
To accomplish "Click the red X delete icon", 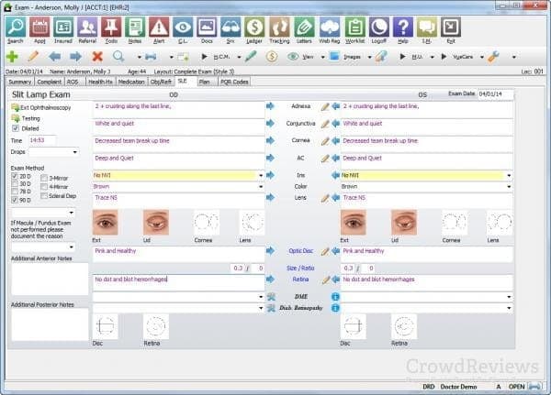I will (97, 57).
